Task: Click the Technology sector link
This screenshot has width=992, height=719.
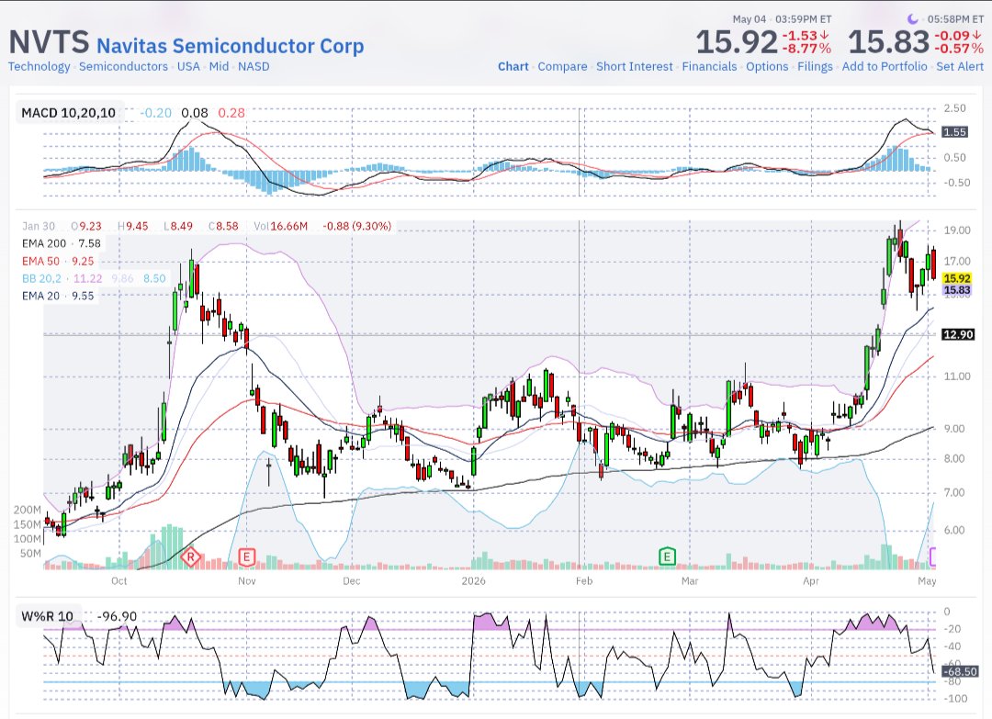Action: point(39,66)
